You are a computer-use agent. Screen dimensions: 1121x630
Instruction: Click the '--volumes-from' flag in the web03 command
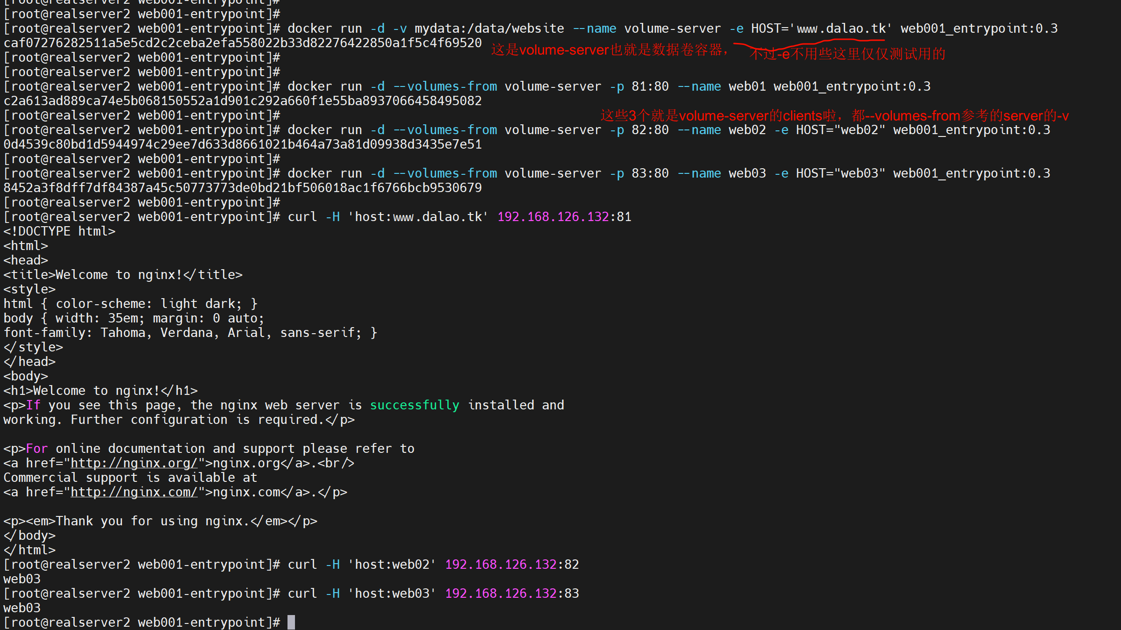pyautogui.click(x=445, y=173)
